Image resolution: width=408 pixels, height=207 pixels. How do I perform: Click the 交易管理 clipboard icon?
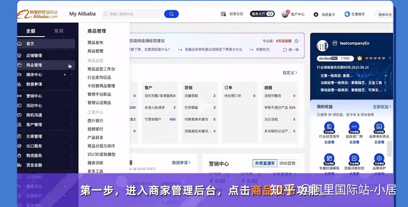[19, 136]
